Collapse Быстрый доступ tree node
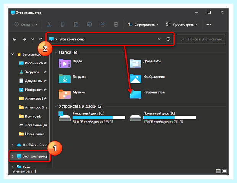The image size is (237, 183). [x=13, y=54]
